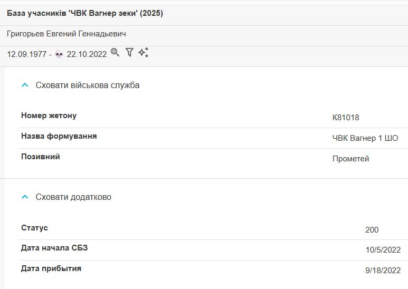Click the skull death-date icon

[59, 54]
